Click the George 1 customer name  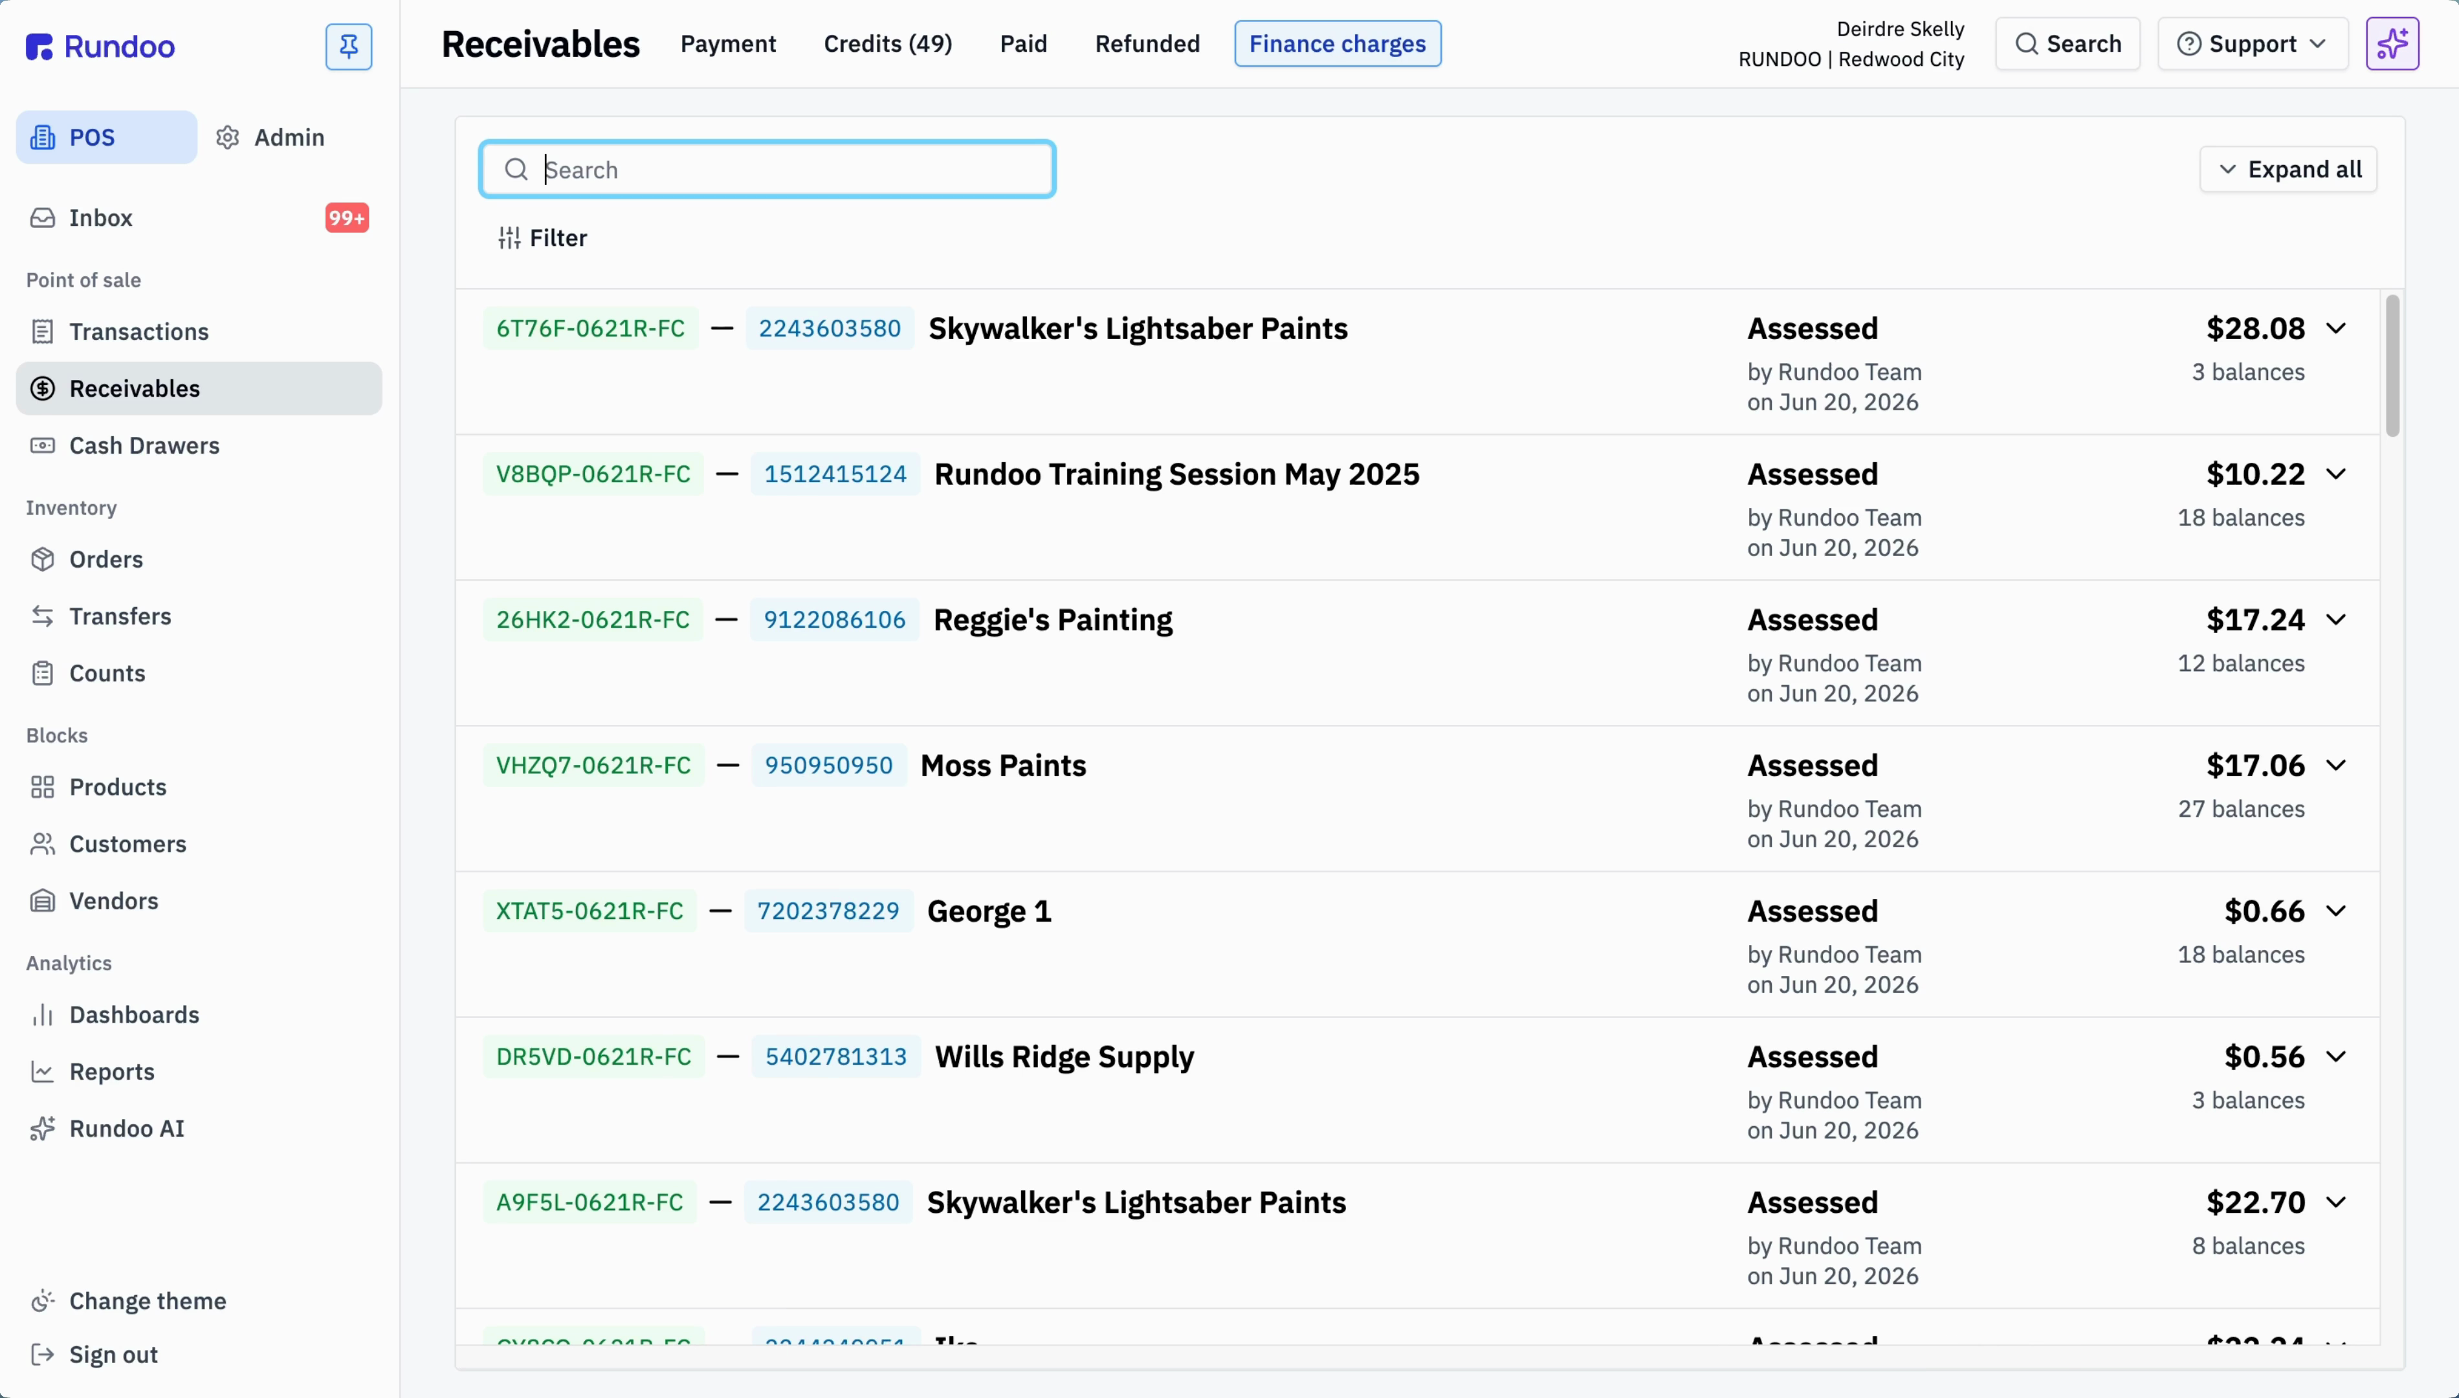click(x=989, y=911)
